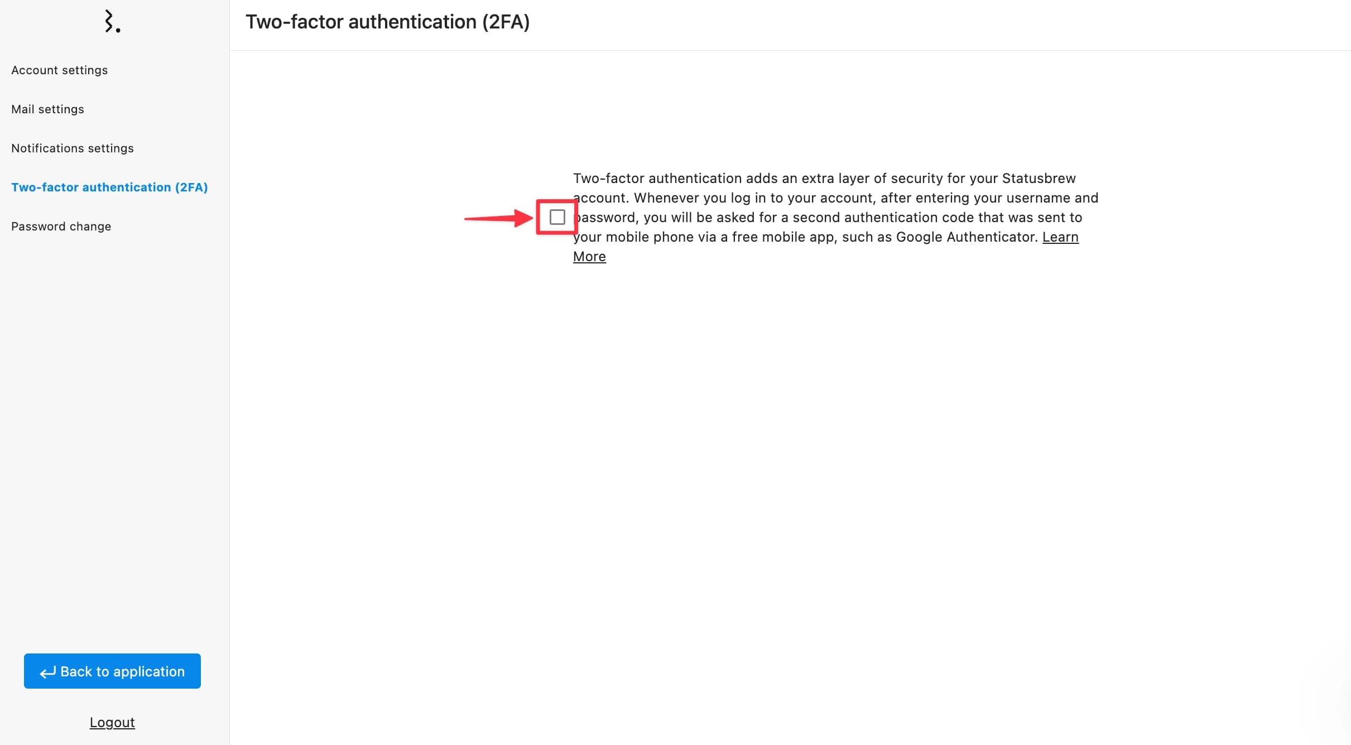Click Back to application button

pos(112,671)
